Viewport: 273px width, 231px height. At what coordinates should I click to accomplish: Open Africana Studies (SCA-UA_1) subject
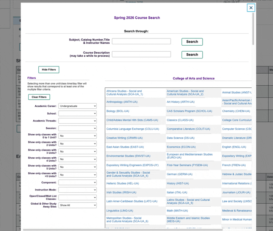pyautogui.click(x=125, y=93)
